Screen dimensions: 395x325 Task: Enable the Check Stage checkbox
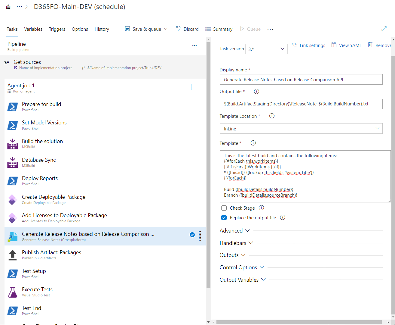tap(224, 208)
